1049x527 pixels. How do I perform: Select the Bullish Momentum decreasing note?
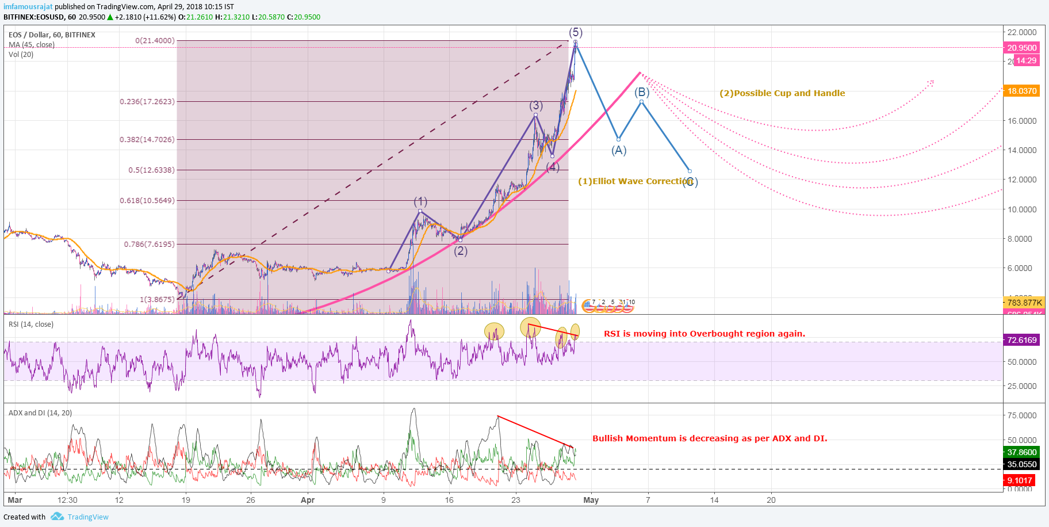pyautogui.click(x=710, y=438)
